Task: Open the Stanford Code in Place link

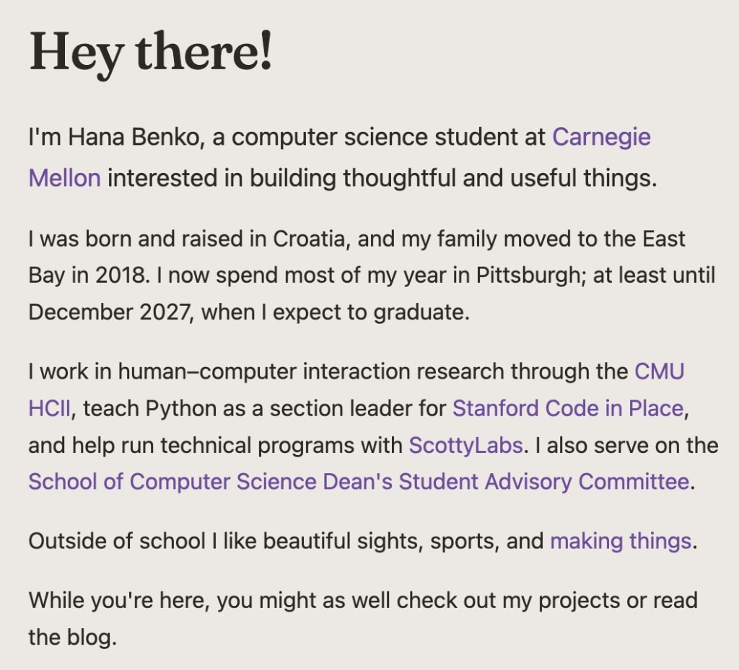Action: click(567, 409)
